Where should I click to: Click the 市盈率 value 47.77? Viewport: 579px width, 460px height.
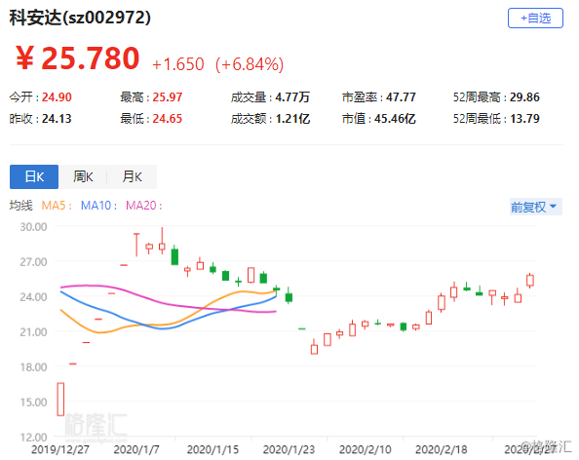[401, 97]
